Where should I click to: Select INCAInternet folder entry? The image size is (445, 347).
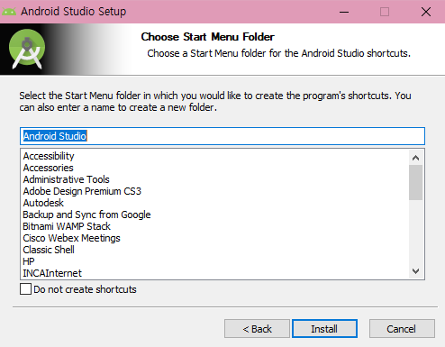[x=52, y=273]
